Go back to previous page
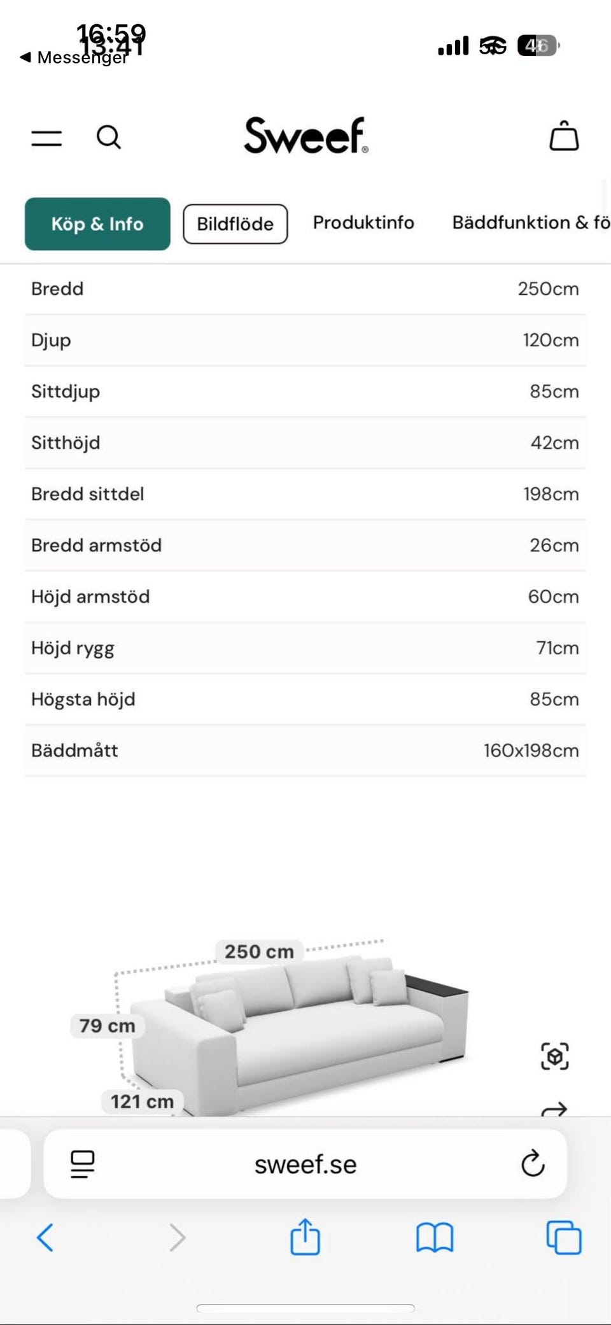 (45, 1238)
